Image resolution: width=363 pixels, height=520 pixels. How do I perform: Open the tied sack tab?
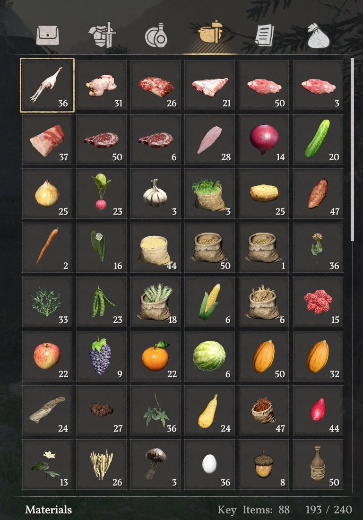(318, 35)
